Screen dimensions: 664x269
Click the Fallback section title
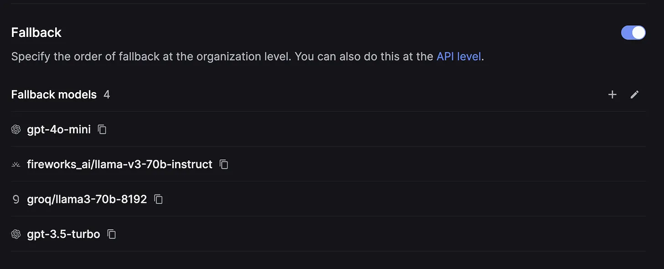coord(36,32)
